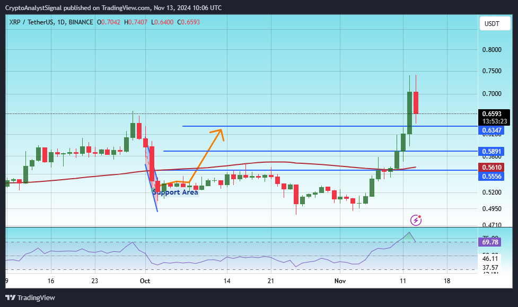Select the large green candle near Nov 12
This screenshot has height=307, width=518.
click(410, 113)
